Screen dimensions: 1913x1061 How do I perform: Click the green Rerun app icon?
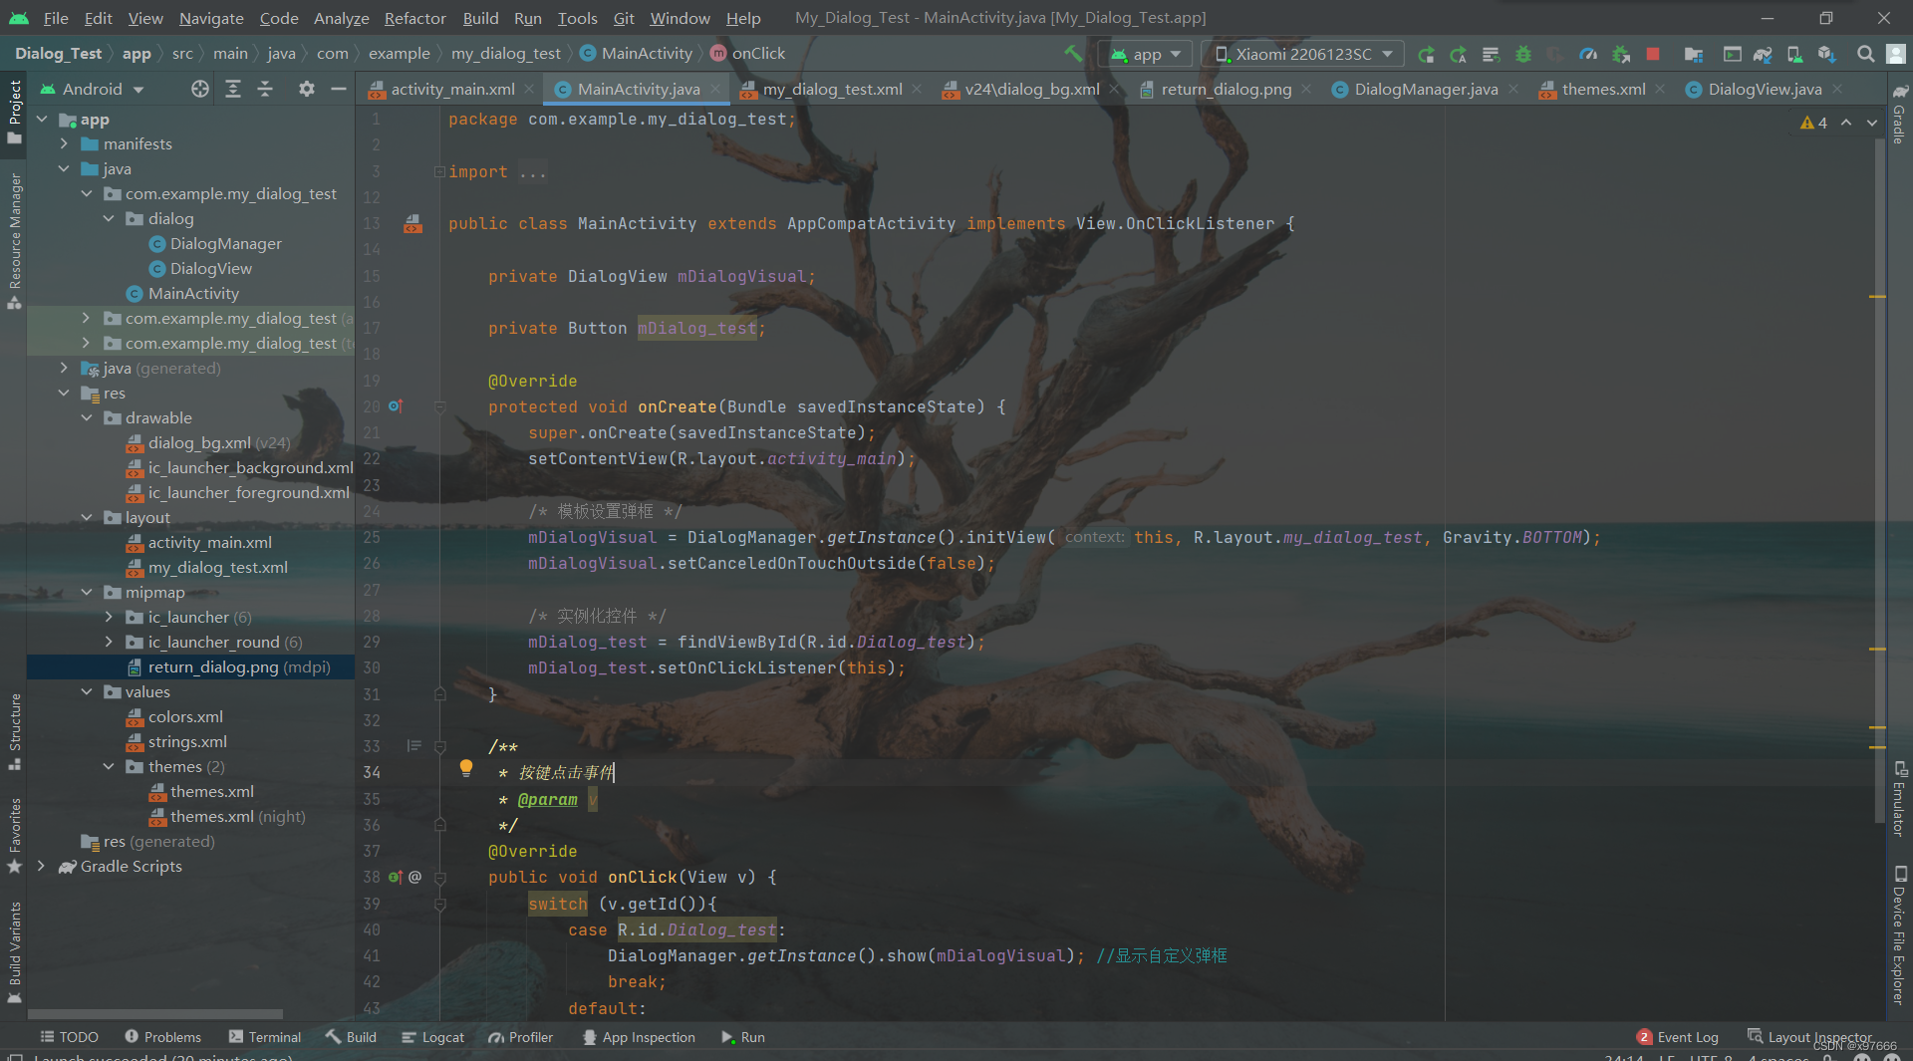point(1426,54)
